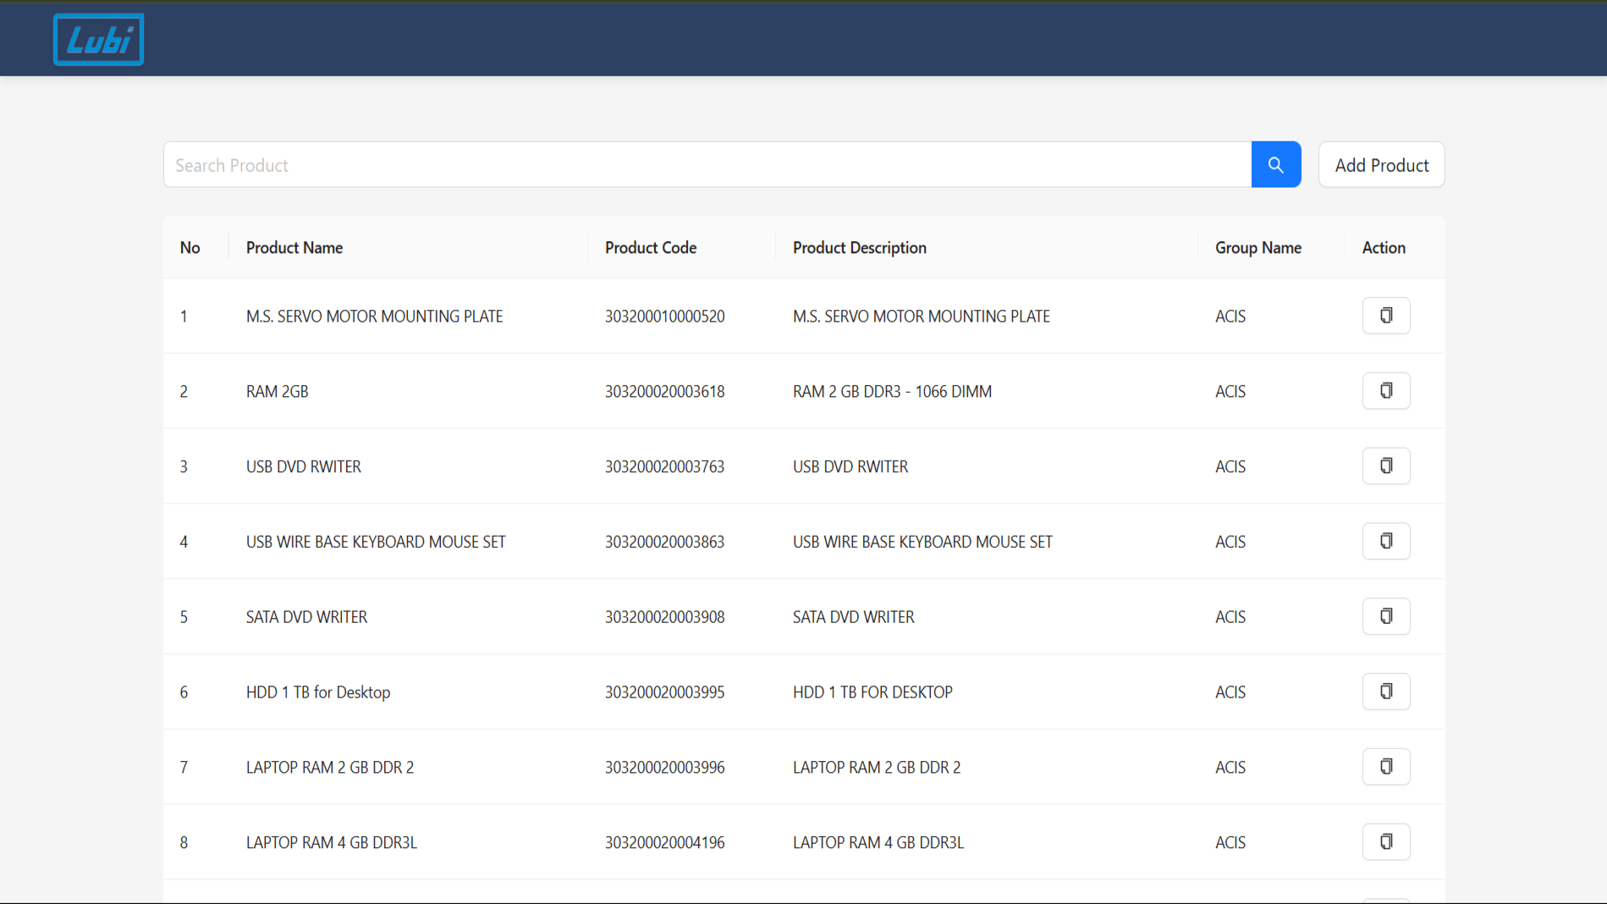
Task: Click ACIS group in RAM 2GB row
Action: pyautogui.click(x=1230, y=392)
